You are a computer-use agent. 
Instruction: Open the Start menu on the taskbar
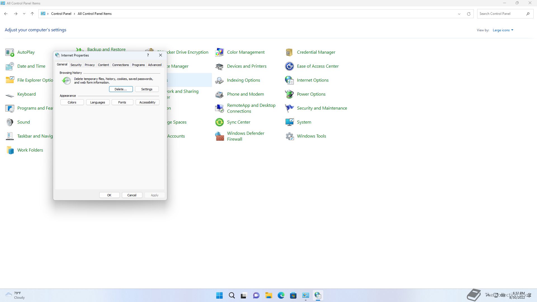220,295
